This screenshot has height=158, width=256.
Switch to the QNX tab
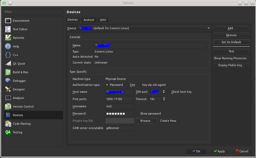(x=103, y=20)
